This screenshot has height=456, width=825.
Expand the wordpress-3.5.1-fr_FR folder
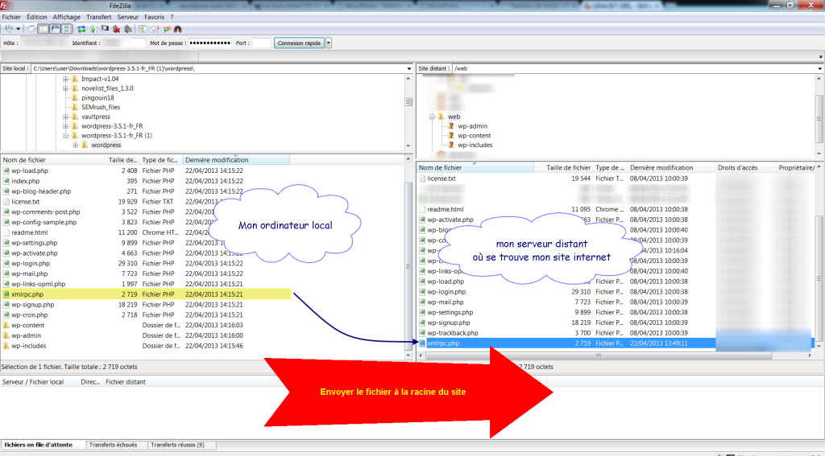point(66,126)
